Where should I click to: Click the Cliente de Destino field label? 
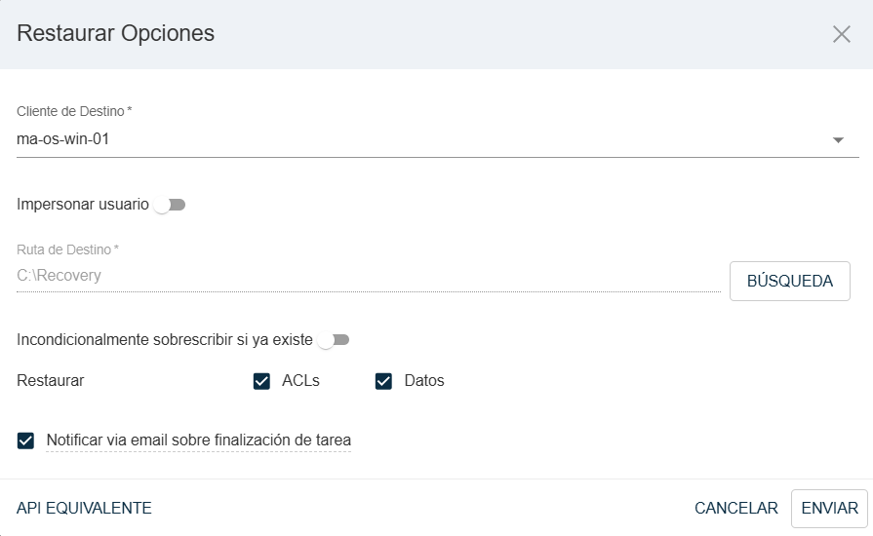73,111
